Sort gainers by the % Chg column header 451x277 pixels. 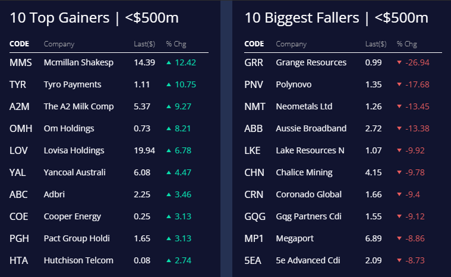[176, 44]
